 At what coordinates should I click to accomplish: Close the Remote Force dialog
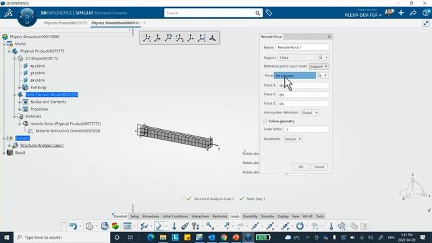329,36
